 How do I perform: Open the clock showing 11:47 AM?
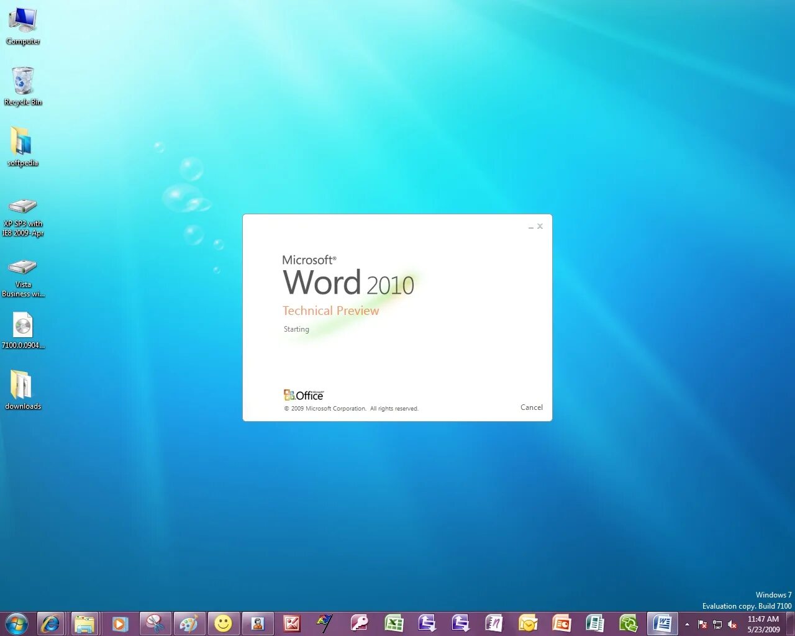(x=763, y=624)
